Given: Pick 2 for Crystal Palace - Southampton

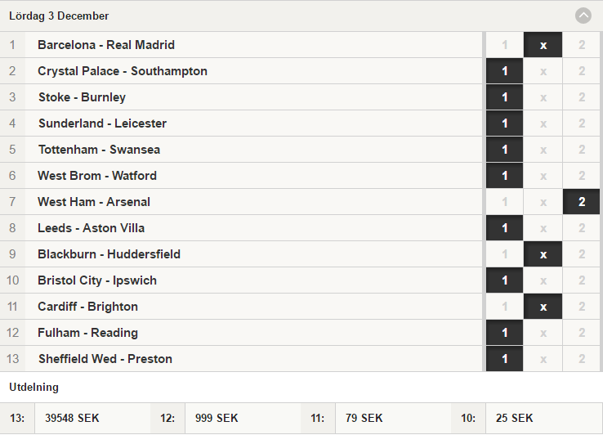Looking at the screenshot, I should [582, 71].
